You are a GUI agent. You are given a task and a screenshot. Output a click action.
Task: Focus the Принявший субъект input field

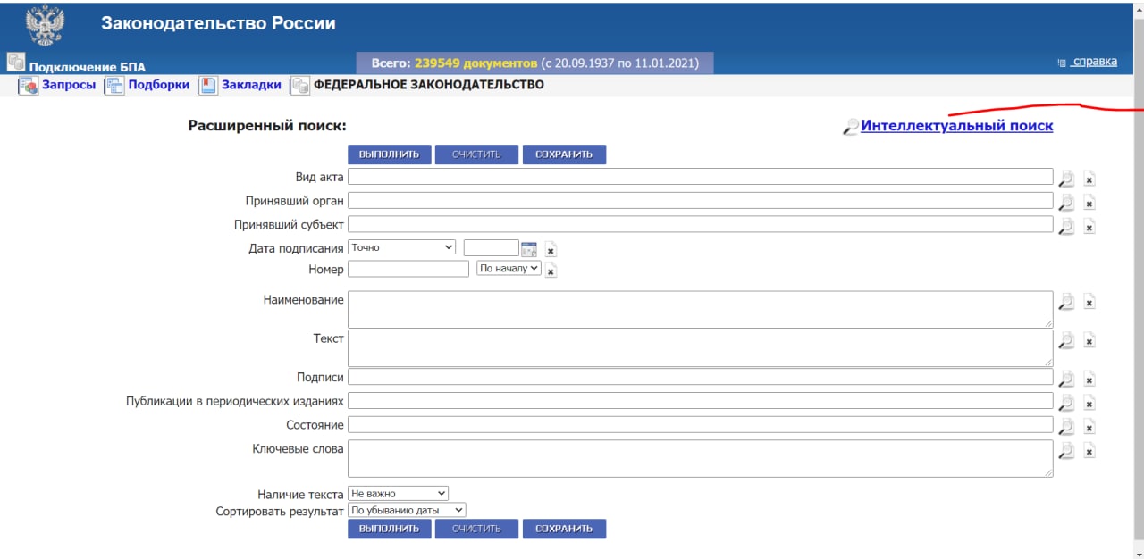(700, 223)
